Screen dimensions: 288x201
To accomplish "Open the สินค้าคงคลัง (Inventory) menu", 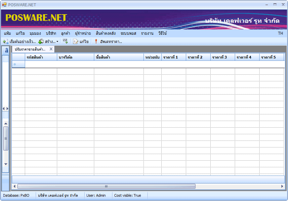I will pyautogui.click(x=105, y=33).
